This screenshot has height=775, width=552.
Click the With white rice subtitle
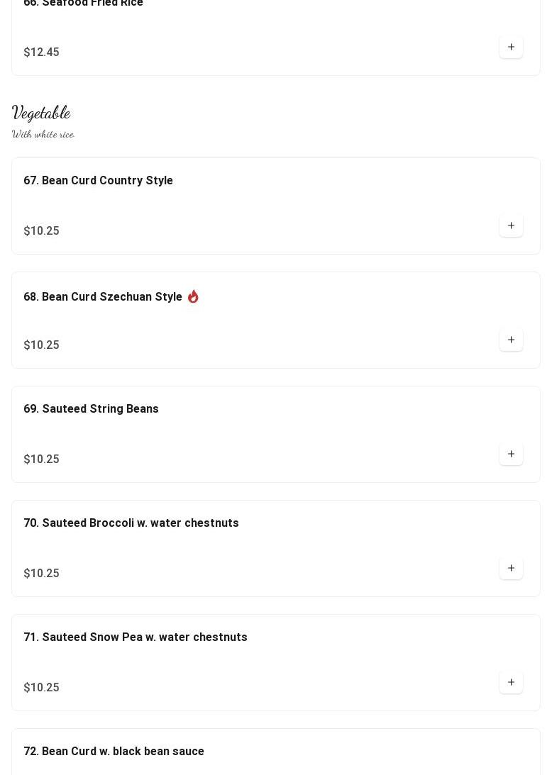point(43,134)
